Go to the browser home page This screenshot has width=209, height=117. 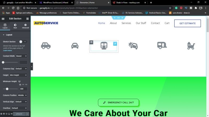[18, 8]
